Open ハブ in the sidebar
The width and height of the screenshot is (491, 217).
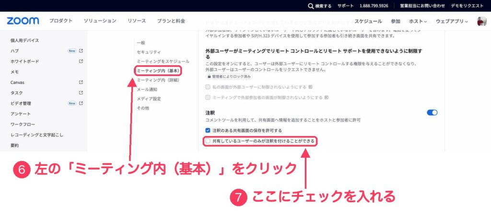click(x=14, y=51)
